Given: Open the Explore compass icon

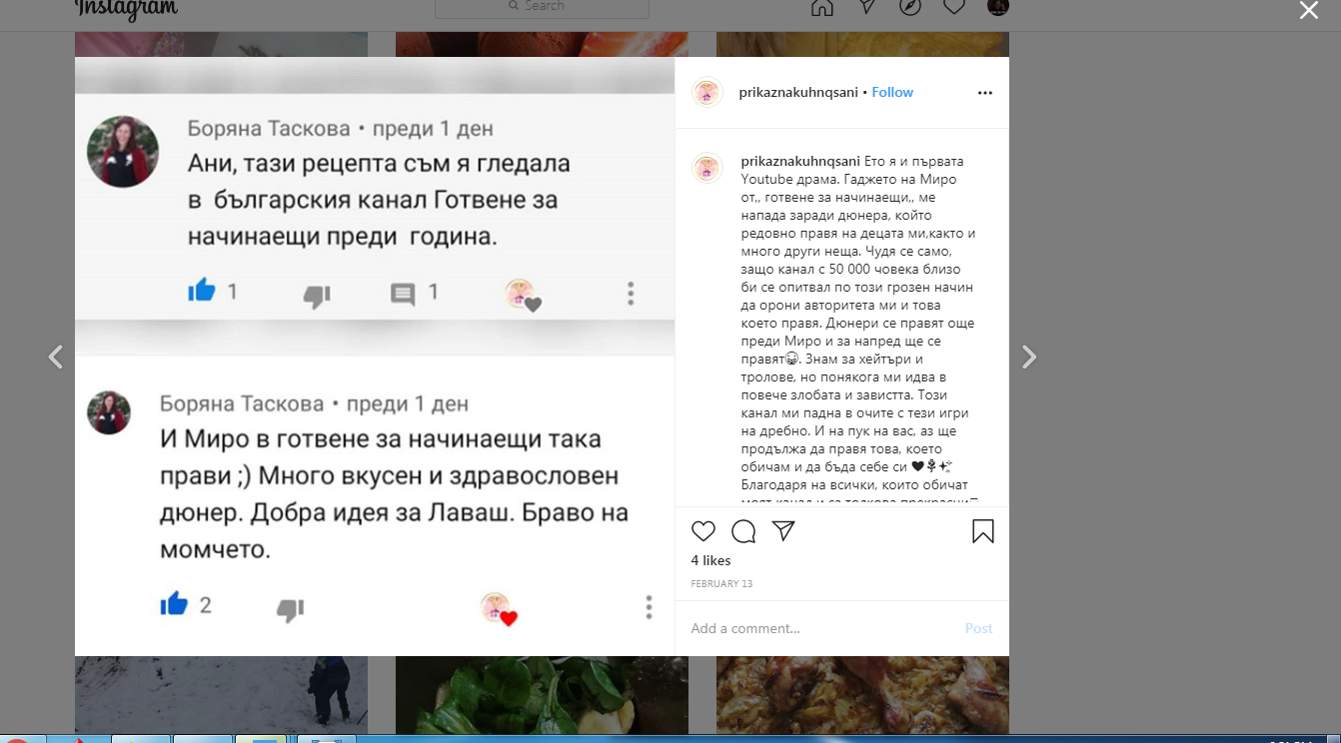Looking at the screenshot, I should point(909,7).
